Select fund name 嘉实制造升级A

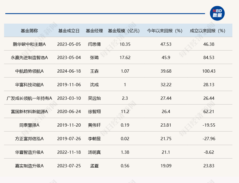point(29,166)
